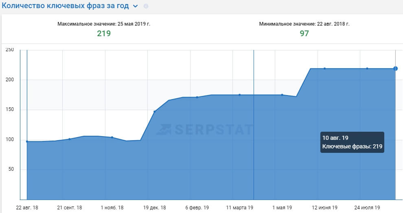The image size is (403, 213).
Task: Select the data point at 12 июня 19
Action: pyautogui.click(x=324, y=69)
